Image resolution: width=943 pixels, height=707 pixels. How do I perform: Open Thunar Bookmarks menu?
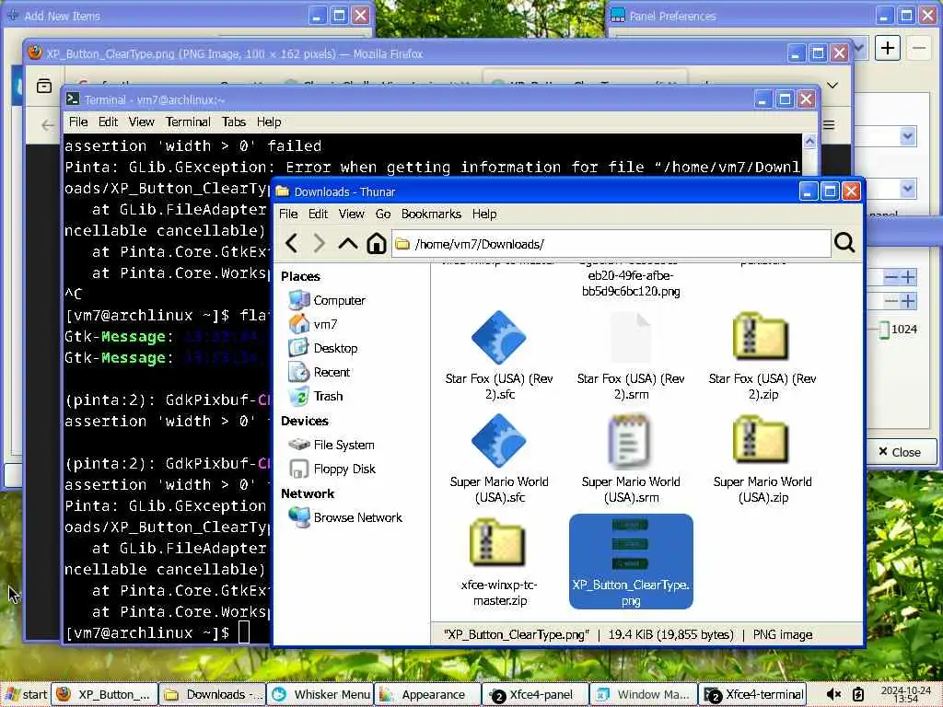coord(431,214)
